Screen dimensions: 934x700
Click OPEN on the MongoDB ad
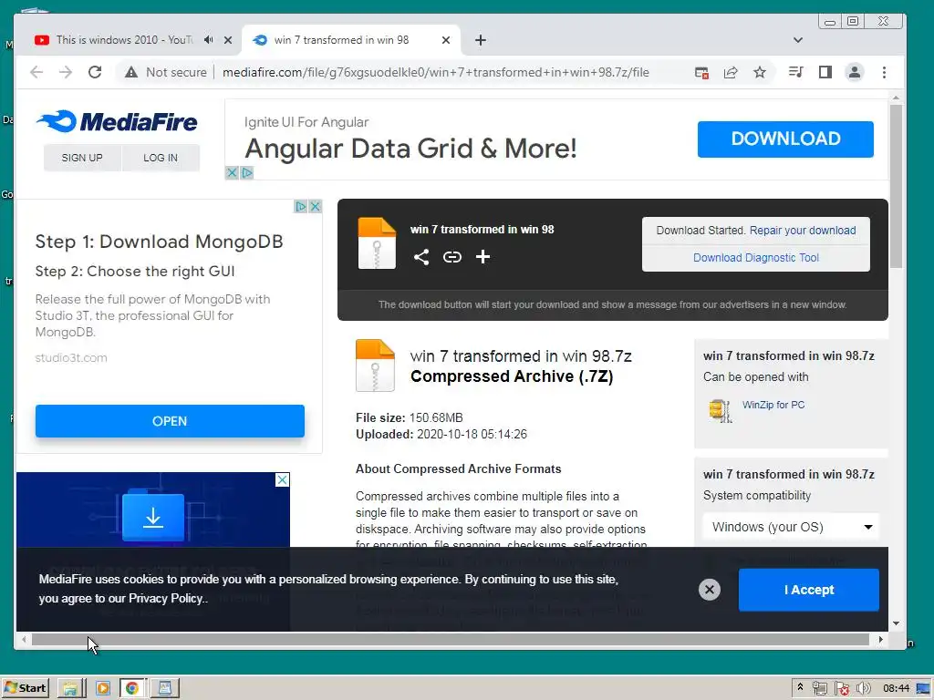click(170, 421)
